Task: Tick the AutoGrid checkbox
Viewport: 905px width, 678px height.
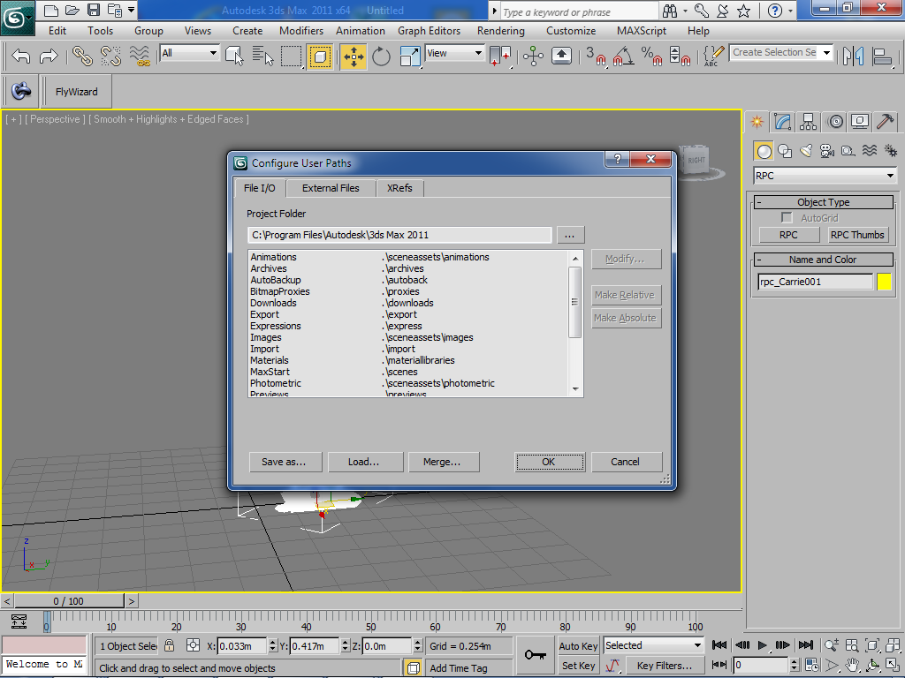Action: (x=786, y=217)
